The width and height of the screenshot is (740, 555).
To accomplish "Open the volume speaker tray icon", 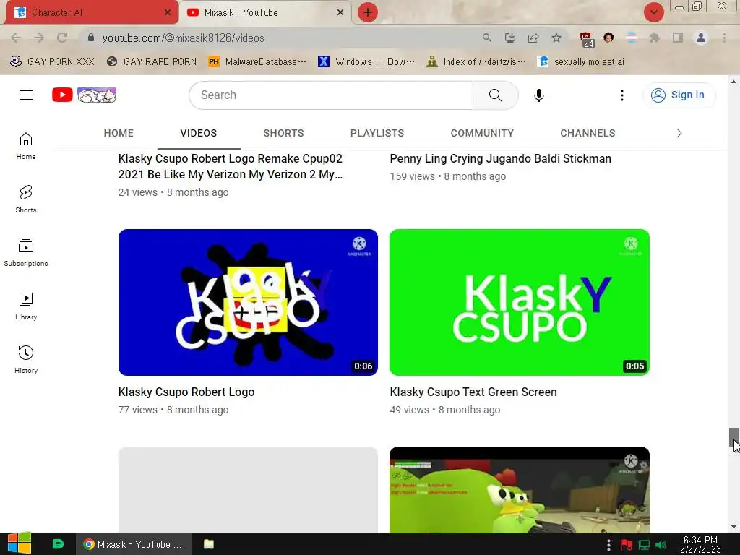I will tap(661, 545).
